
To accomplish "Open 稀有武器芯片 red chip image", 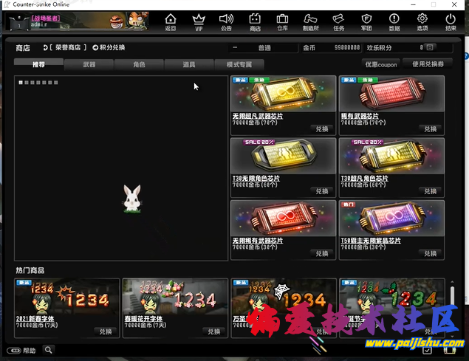I will tap(391, 94).
